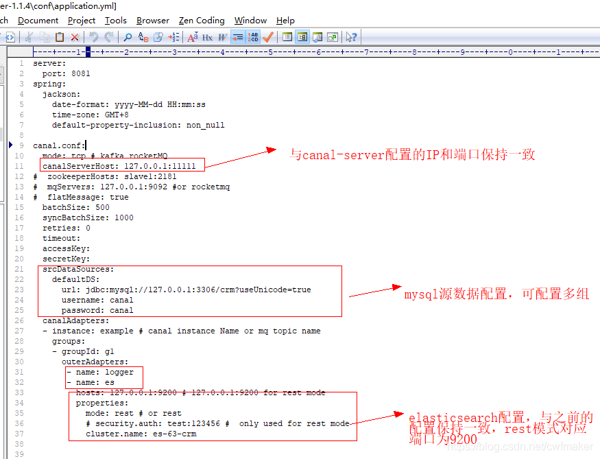Open the Help menu

coord(285,21)
